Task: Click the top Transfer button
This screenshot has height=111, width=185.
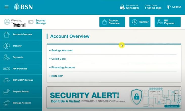Action: (140, 22)
